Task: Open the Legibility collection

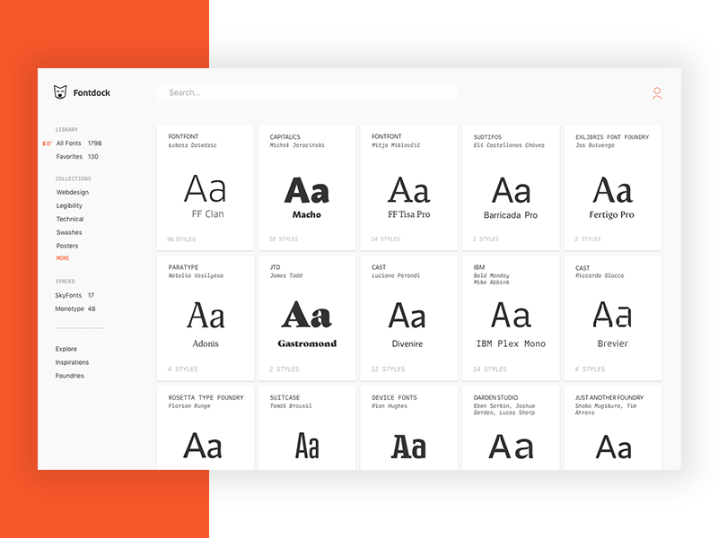Action: [x=69, y=205]
